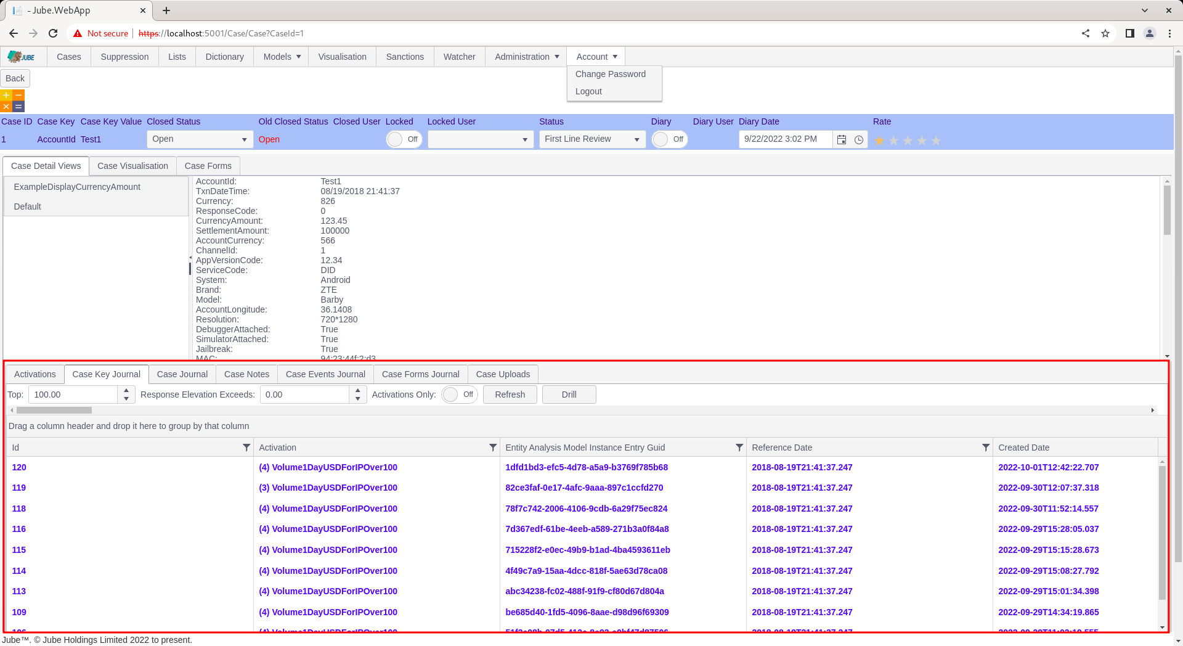Open the filter for the Activation column
The image size is (1183, 646).
[x=493, y=448]
